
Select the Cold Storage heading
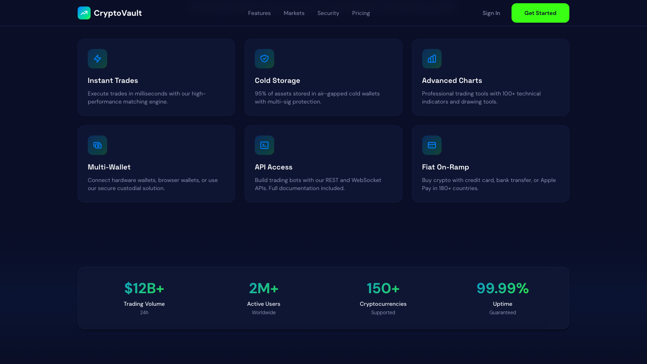[x=277, y=80]
